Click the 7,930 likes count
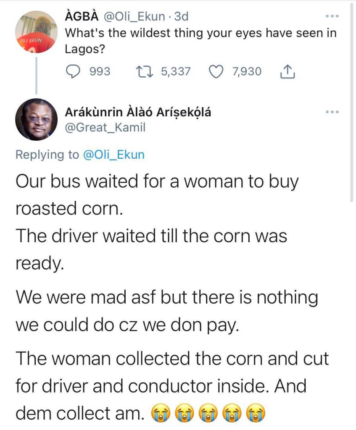The image size is (356, 430). tap(246, 71)
